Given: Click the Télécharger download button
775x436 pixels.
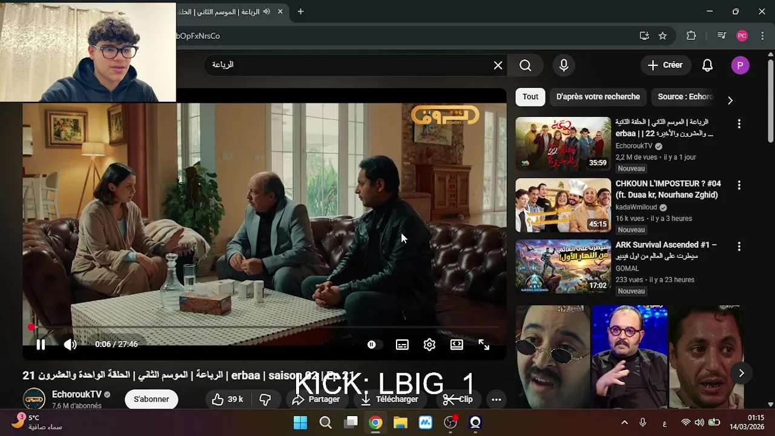Looking at the screenshot, I should [x=390, y=399].
